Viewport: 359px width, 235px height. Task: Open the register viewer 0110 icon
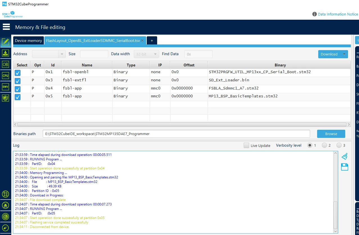click(5, 194)
